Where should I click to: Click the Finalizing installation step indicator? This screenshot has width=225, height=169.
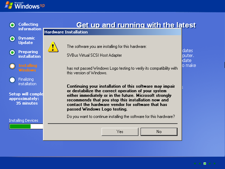pyautogui.click(x=12, y=80)
